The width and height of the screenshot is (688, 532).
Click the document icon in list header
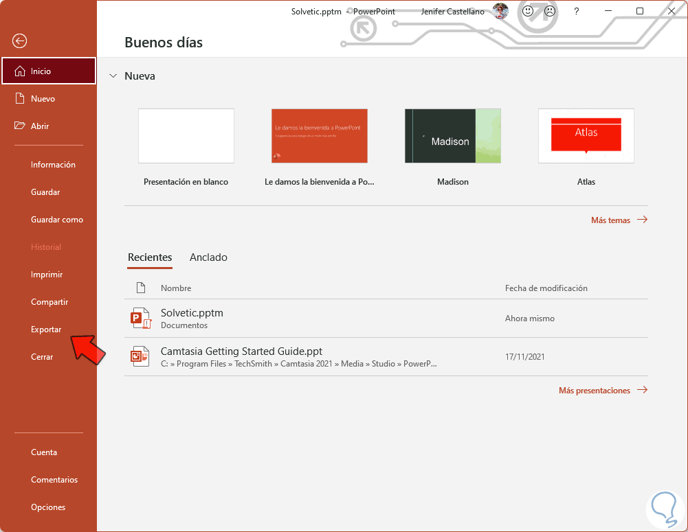pyautogui.click(x=141, y=288)
